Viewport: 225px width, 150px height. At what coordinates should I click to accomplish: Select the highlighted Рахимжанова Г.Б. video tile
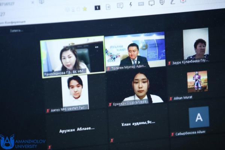pos(72,56)
